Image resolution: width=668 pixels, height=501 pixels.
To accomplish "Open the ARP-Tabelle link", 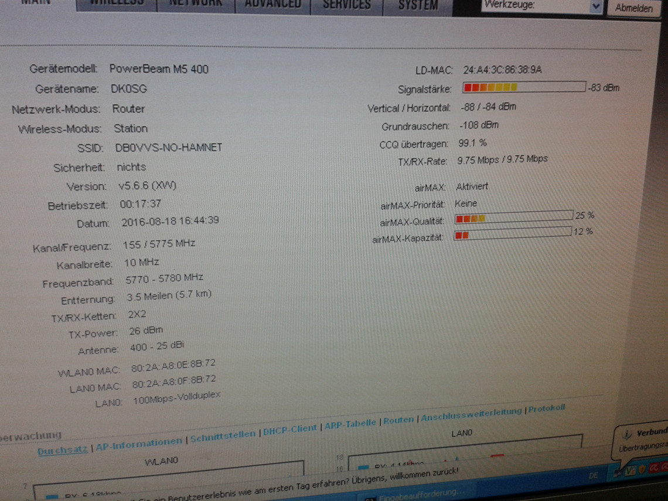I will click(350, 424).
